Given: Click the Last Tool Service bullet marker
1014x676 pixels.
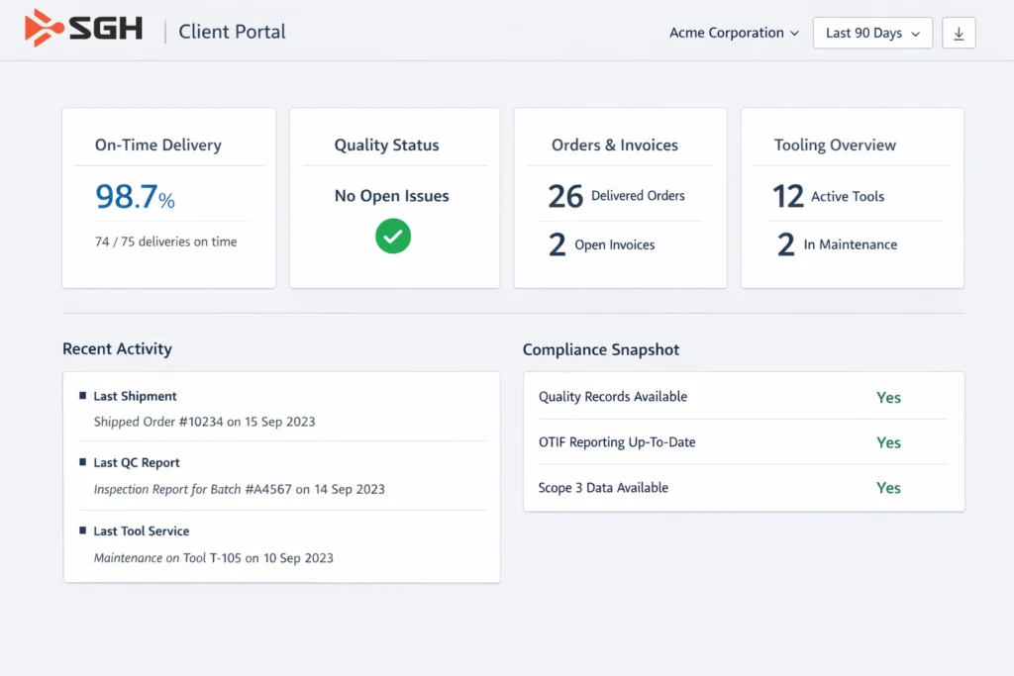Looking at the screenshot, I should pos(83,531).
